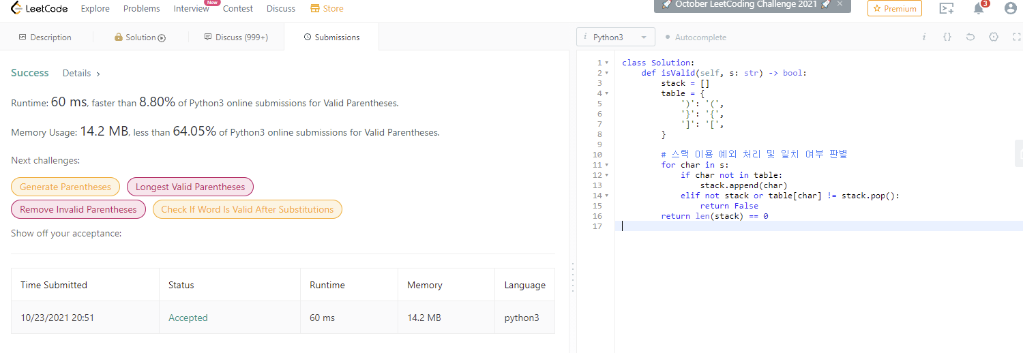Open the user profile avatar

pyautogui.click(x=1011, y=9)
